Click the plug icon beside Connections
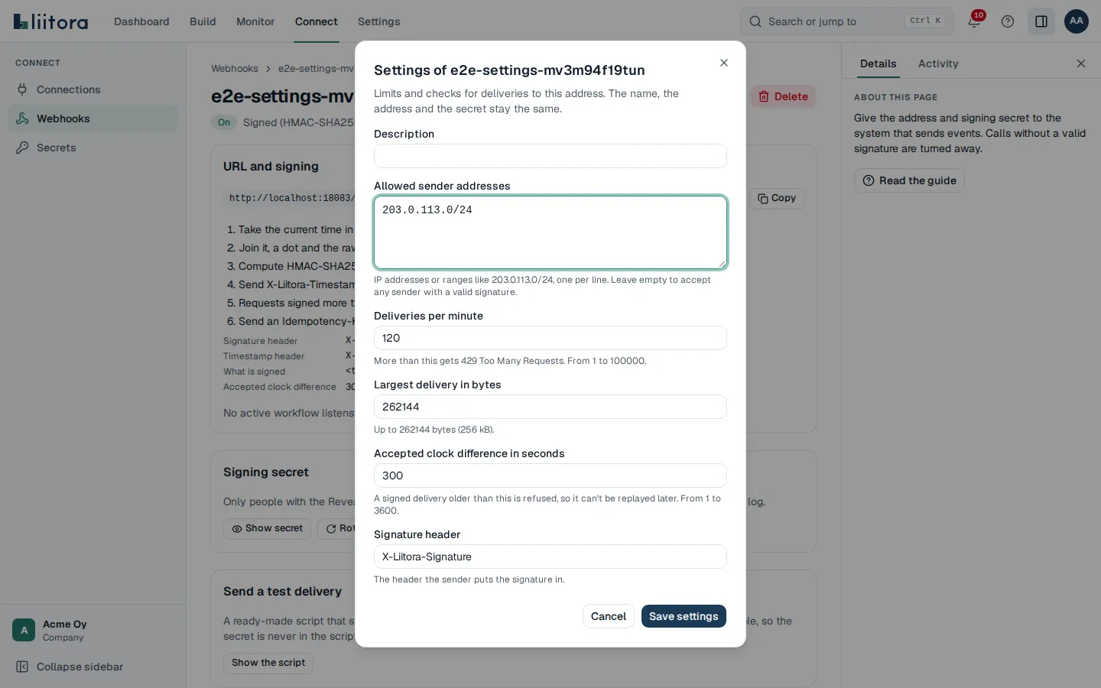The height and width of the screenshot is (688, 1101). point(22,89)
